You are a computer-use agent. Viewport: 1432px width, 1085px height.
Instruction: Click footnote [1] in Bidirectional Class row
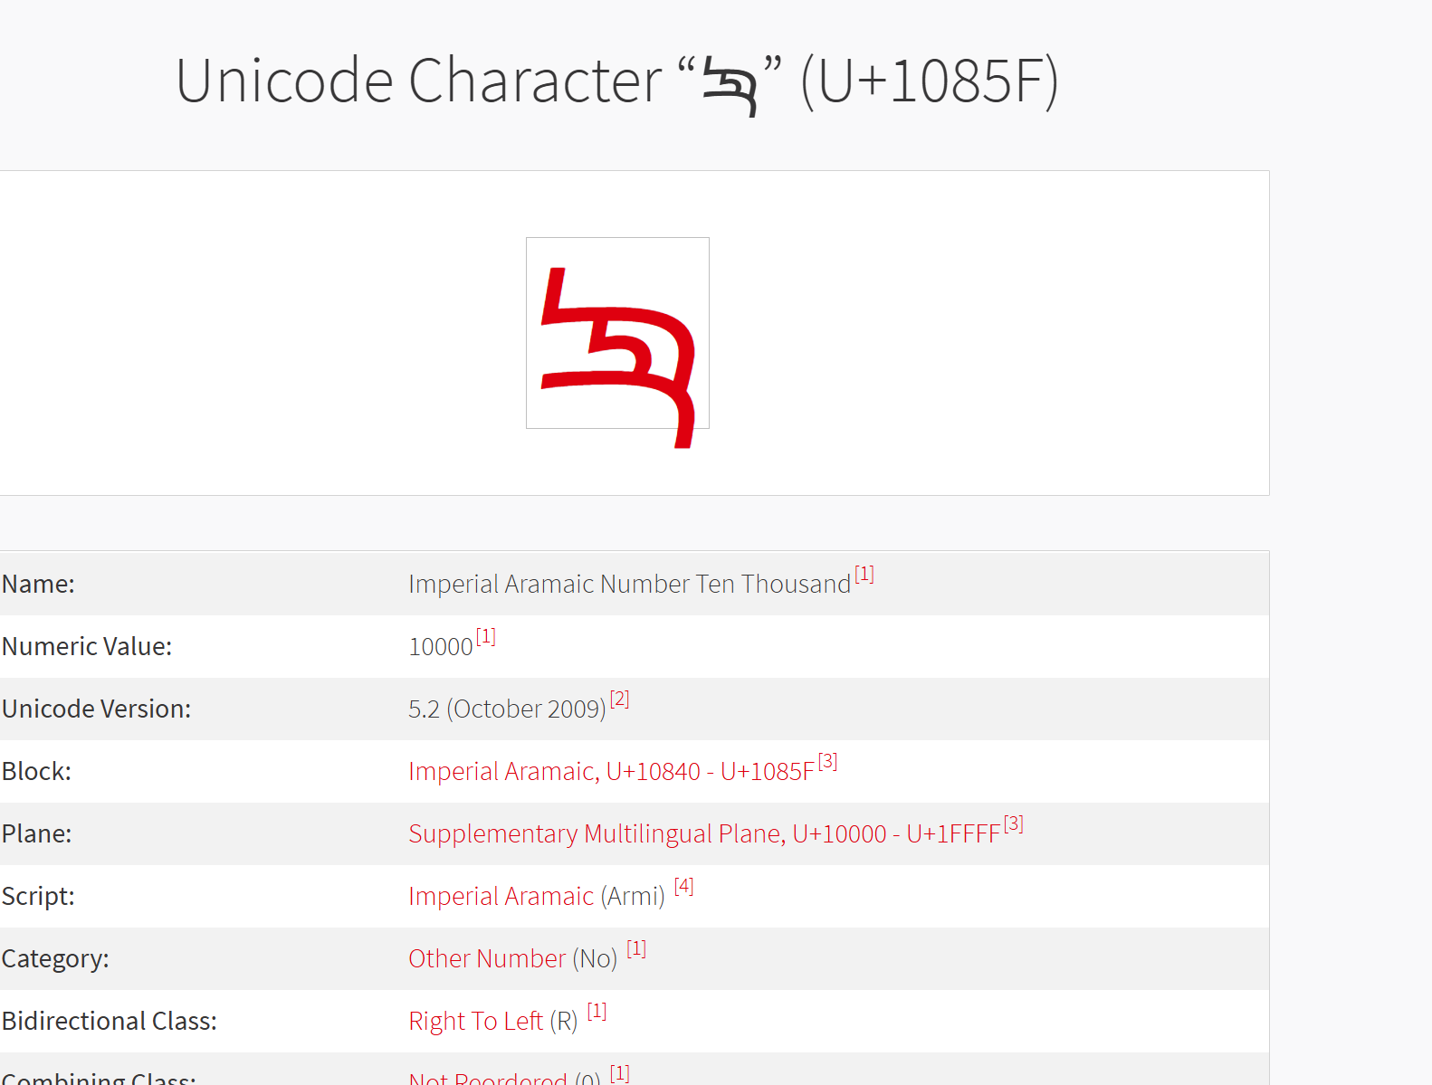click(x=597, y=1011)
